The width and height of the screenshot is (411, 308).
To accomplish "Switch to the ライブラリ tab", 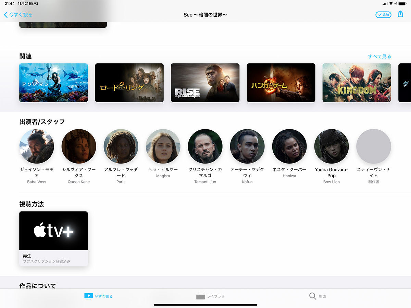I will click(x=210, y=296).
